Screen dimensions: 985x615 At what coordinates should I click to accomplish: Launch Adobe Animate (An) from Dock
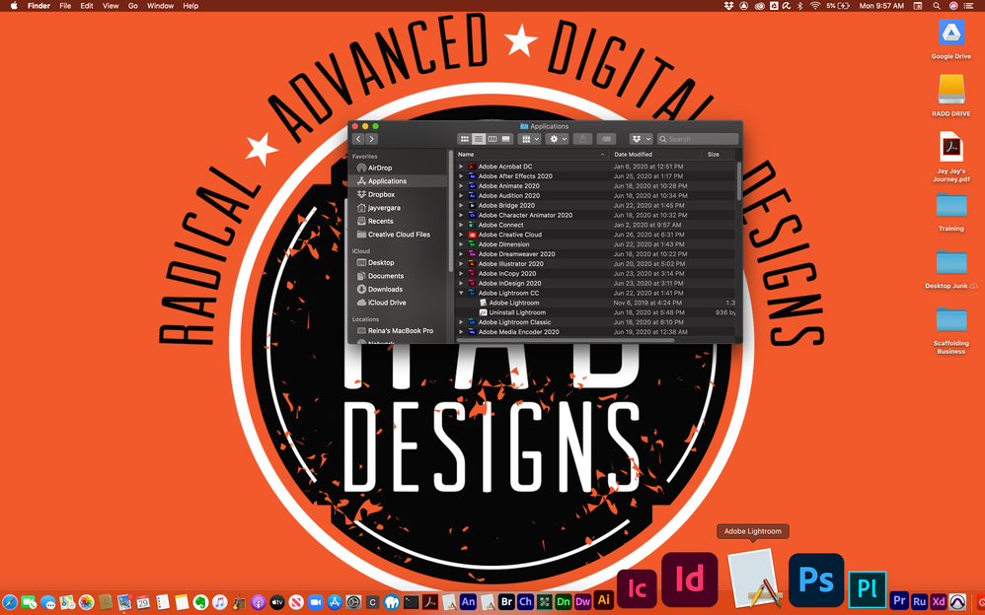click(x=468, y=602)
